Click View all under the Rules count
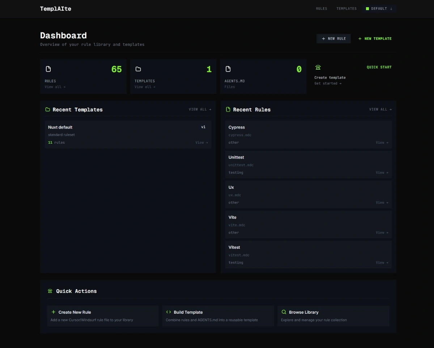The width and height of the screenshot is (434, 348). coord(55,87)
